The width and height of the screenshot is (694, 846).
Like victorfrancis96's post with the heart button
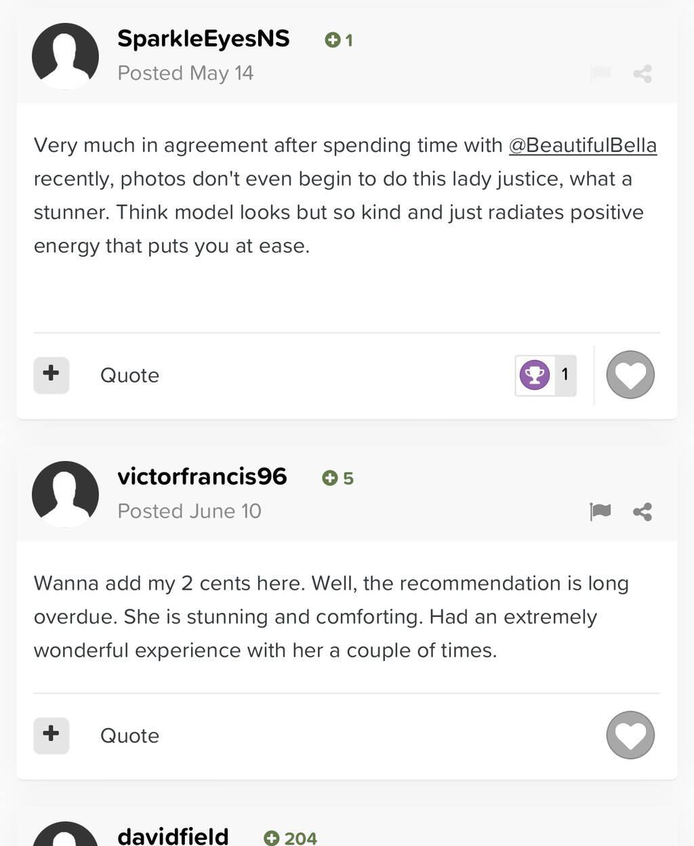click(x=630, y=736)
